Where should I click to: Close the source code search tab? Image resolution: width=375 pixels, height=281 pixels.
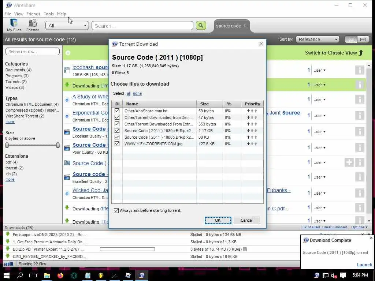pos(245,26)
